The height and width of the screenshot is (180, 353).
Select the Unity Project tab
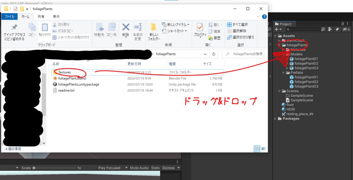pyautogui.click(x=284, y=24)
